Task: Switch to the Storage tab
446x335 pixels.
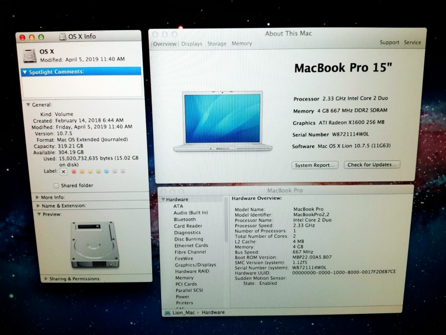Action: (217, 44)
